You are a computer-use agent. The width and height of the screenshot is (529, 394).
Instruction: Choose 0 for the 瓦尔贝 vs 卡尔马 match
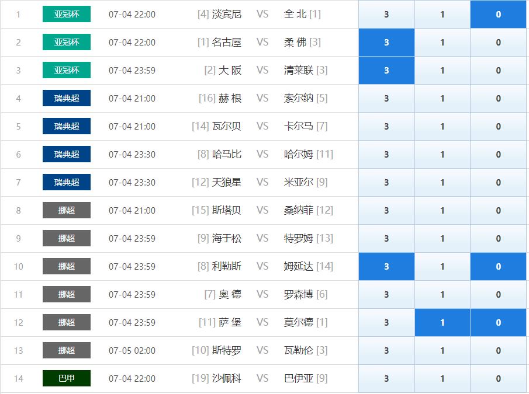click(498, 126)
